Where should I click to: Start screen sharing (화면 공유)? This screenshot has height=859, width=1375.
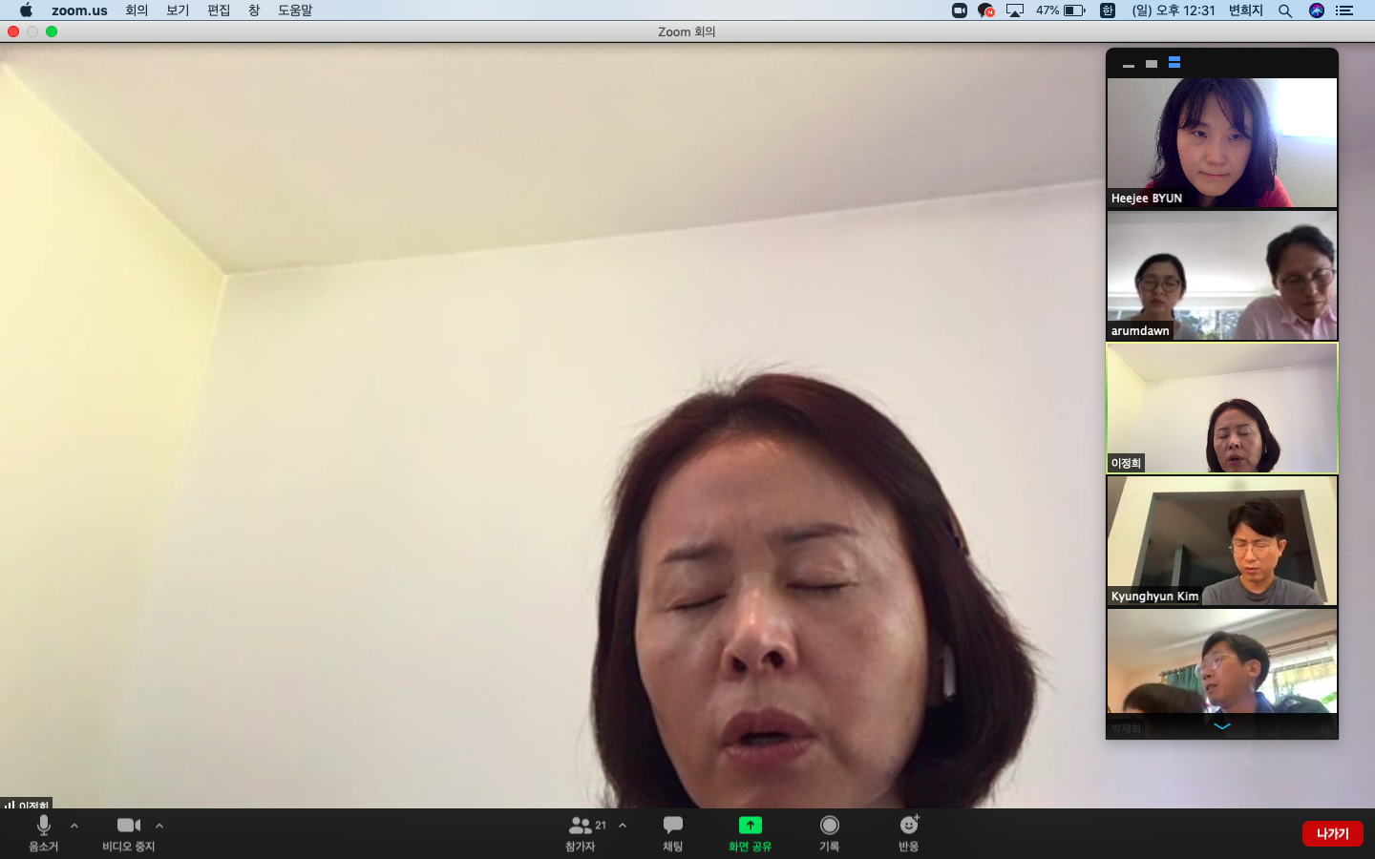[x=750, y=833]
